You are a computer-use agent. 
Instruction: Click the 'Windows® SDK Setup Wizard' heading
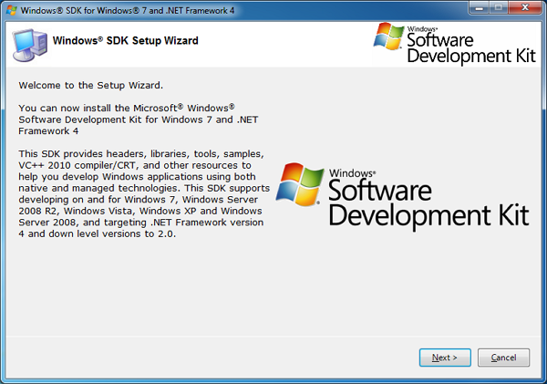[x=125, y=41]
